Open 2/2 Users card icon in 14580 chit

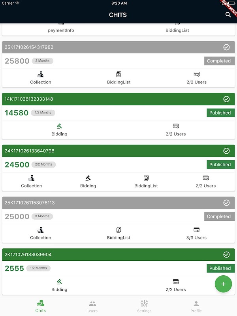(176, 126)
